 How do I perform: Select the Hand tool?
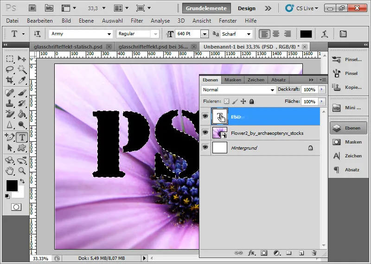(x=10, y=171)
